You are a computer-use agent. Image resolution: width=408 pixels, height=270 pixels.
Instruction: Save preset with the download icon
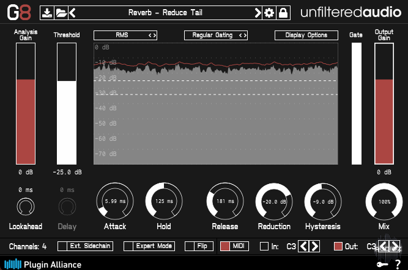47,13
